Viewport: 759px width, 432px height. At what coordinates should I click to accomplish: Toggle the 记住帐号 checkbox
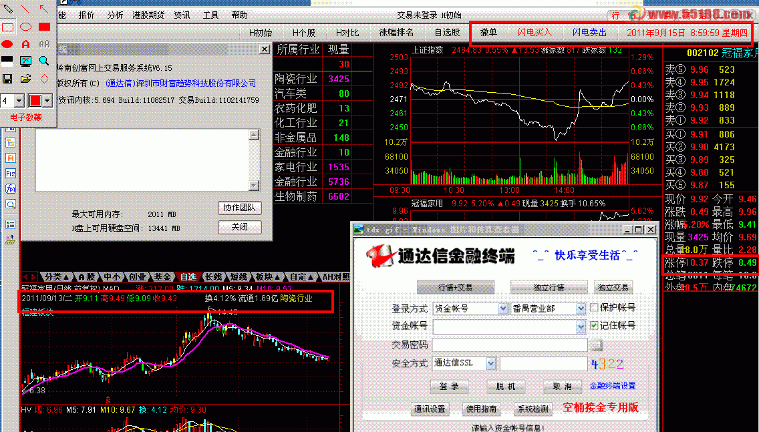(595, 326)
